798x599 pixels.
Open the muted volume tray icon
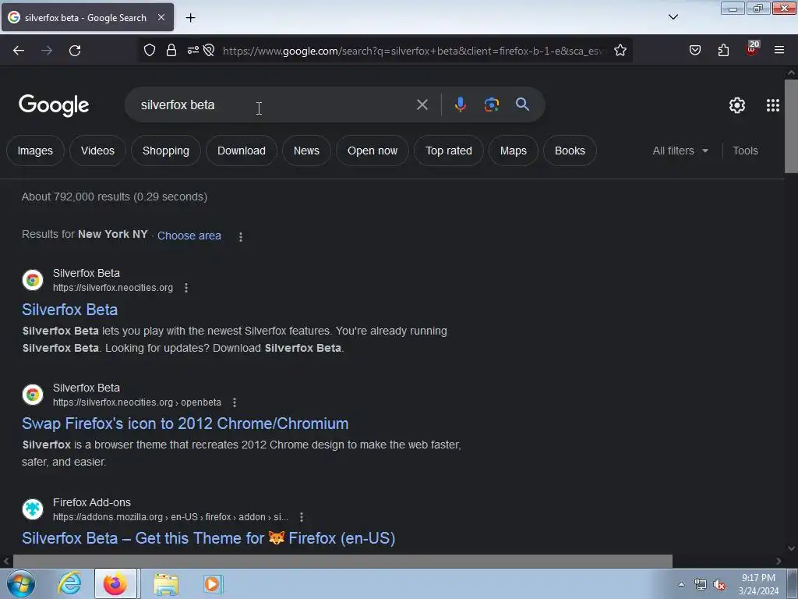[719, 585]
